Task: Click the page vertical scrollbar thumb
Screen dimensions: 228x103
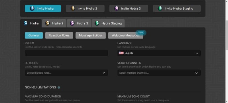Action: pos(227,35)
